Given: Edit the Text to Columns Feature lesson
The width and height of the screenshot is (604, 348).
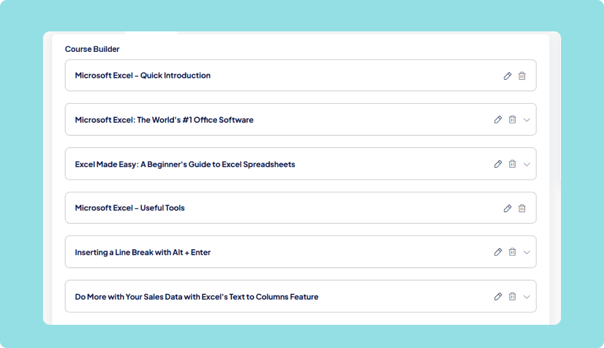Looking at the screenshot, I should pyautogui.click(x=498, y=296).
